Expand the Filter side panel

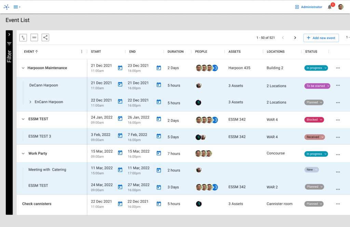coord(9,34)
